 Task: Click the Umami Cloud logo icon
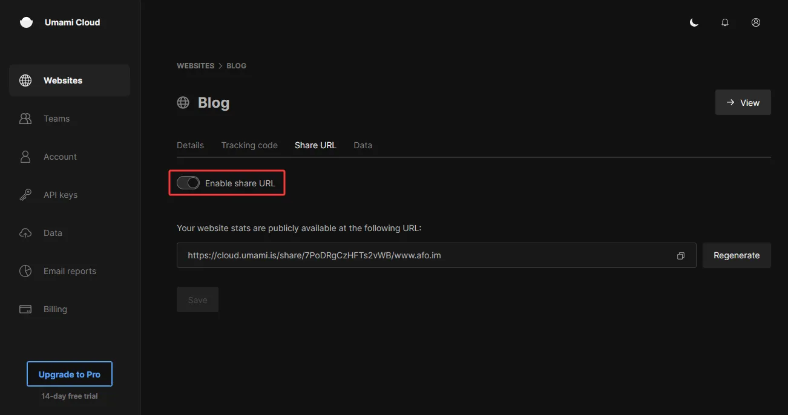(26, 22)
